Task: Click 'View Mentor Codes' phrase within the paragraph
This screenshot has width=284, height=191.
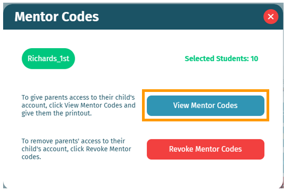Action: tap(93, 105)
